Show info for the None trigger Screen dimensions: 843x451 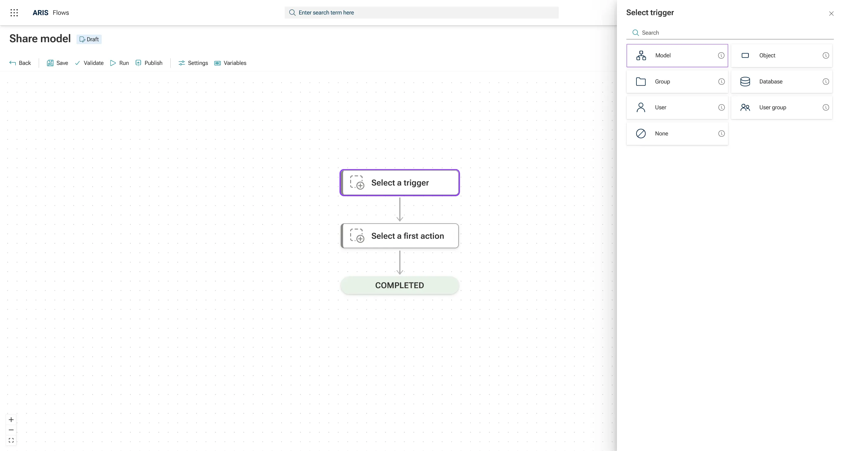721,134
